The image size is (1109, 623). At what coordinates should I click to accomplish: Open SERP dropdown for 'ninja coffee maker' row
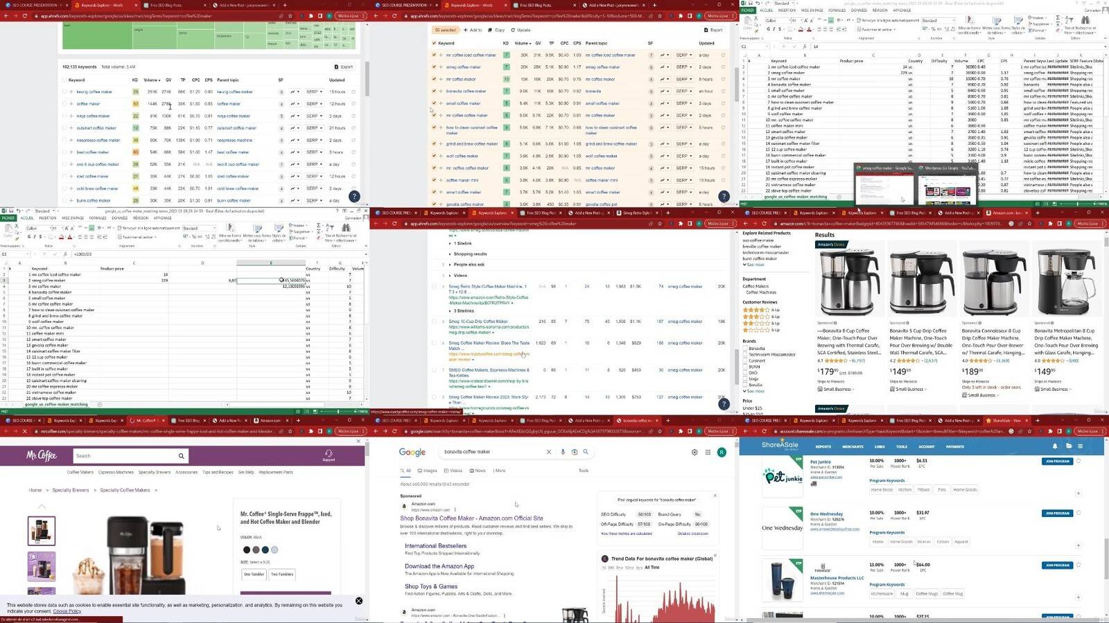click(x=315, y=116)
